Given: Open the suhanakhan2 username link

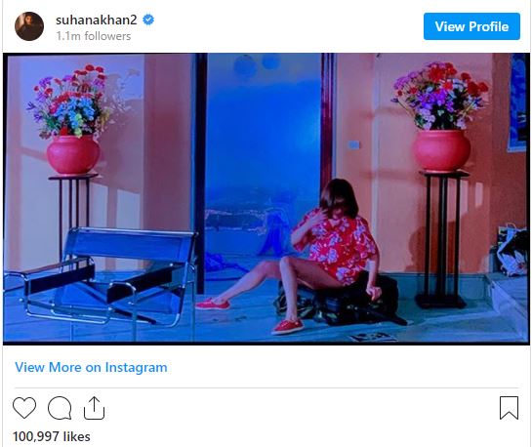Looking at the screenshot, I should (x=97, y=20).
